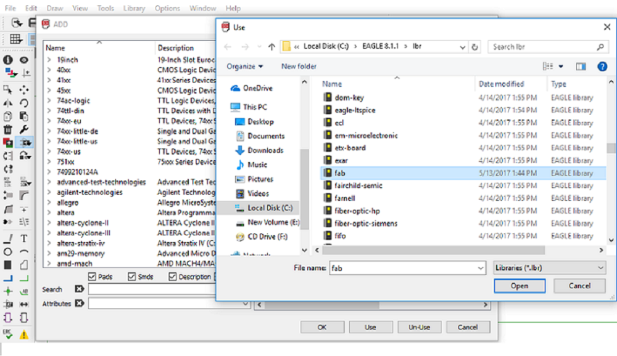Open the Options menu
Viewport: 617px width, 356px height.
[167, 8]
